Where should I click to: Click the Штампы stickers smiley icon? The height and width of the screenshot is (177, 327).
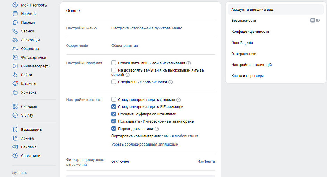pyautogui.click(x=15, y=84)
